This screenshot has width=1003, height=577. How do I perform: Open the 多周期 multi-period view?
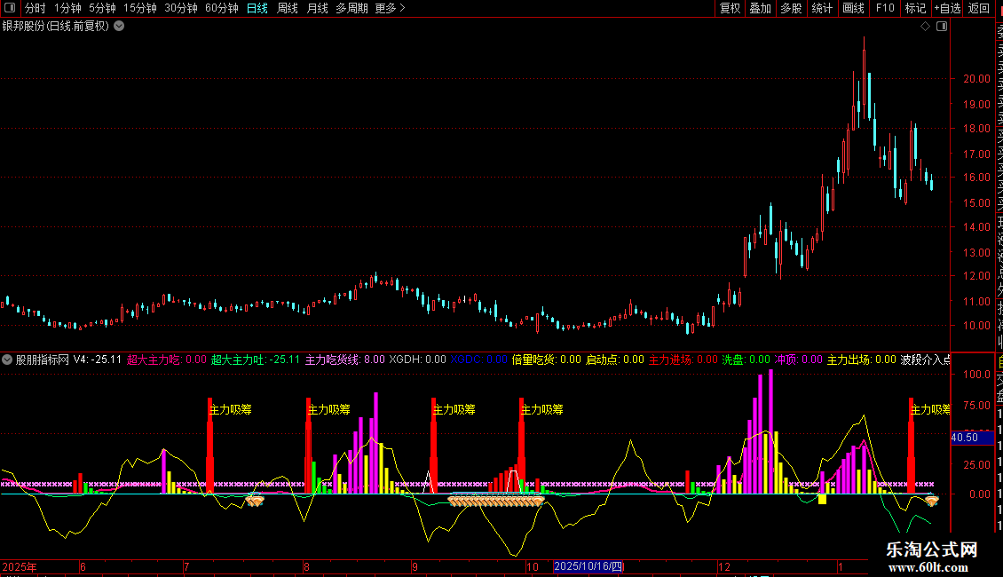coord(351,9)
